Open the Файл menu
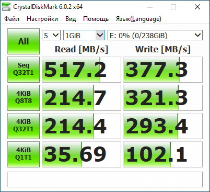 click(x=11, y=19)
